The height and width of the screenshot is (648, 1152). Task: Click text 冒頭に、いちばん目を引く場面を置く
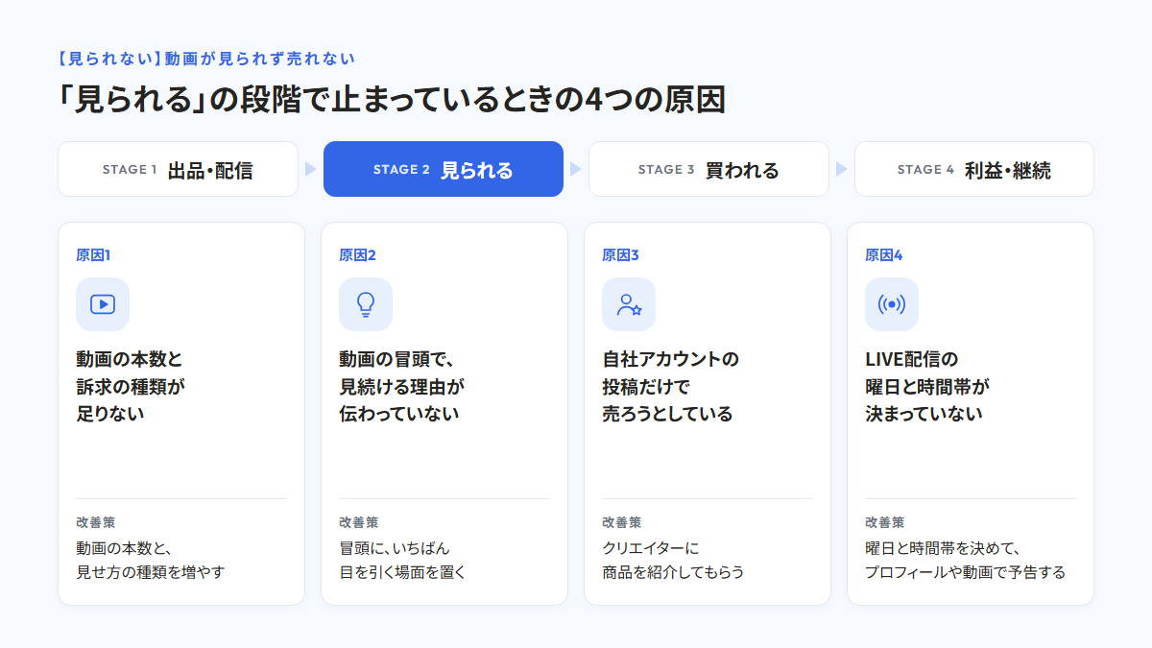(x=402, y=561)
